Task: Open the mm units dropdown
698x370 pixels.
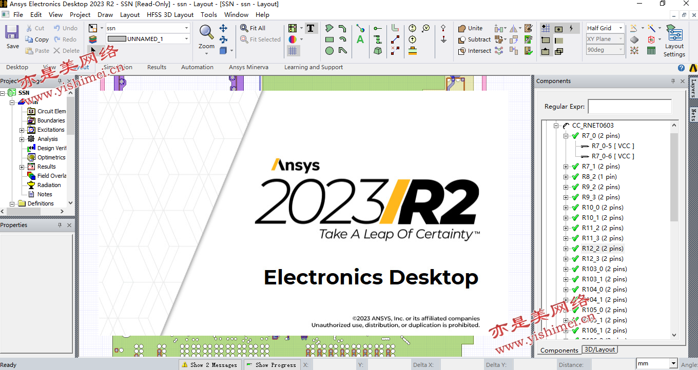Action: point(673,364)
